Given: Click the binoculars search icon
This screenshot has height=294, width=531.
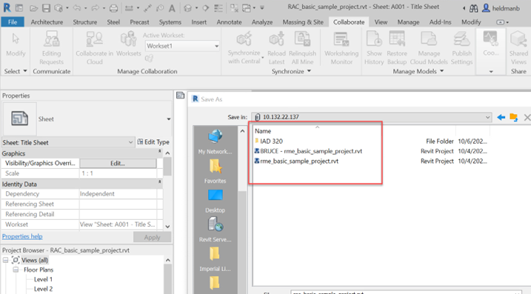Looking at the screenshot, I should (x=474, y=8).
